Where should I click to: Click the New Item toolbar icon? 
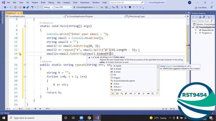15,7
